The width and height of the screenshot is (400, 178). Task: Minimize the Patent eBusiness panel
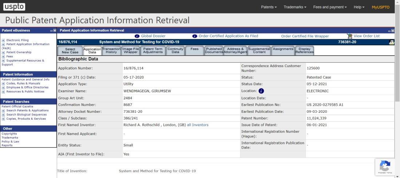(51, 30)
